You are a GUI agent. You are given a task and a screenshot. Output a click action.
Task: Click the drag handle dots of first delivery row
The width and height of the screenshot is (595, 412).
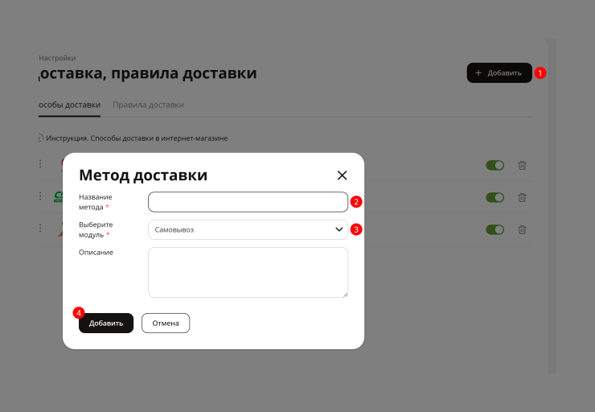(40, 163)
